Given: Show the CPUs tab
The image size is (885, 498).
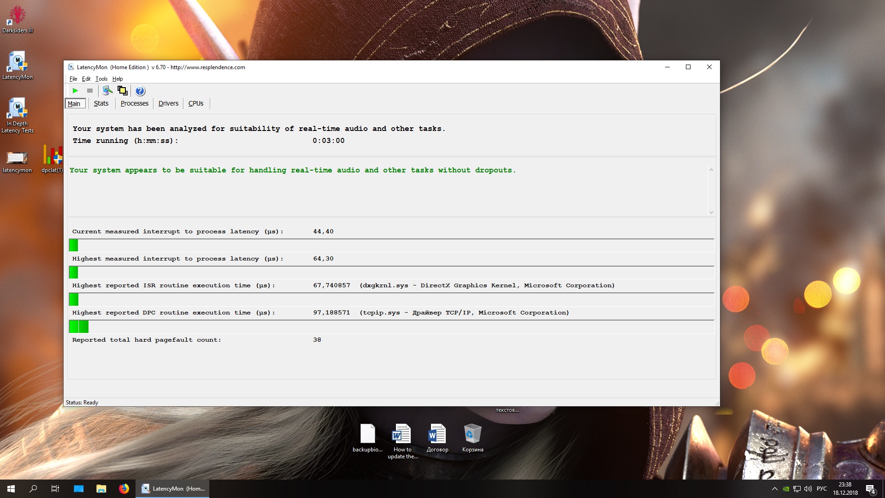Looking at the screenshot, I should pos(195,103).
